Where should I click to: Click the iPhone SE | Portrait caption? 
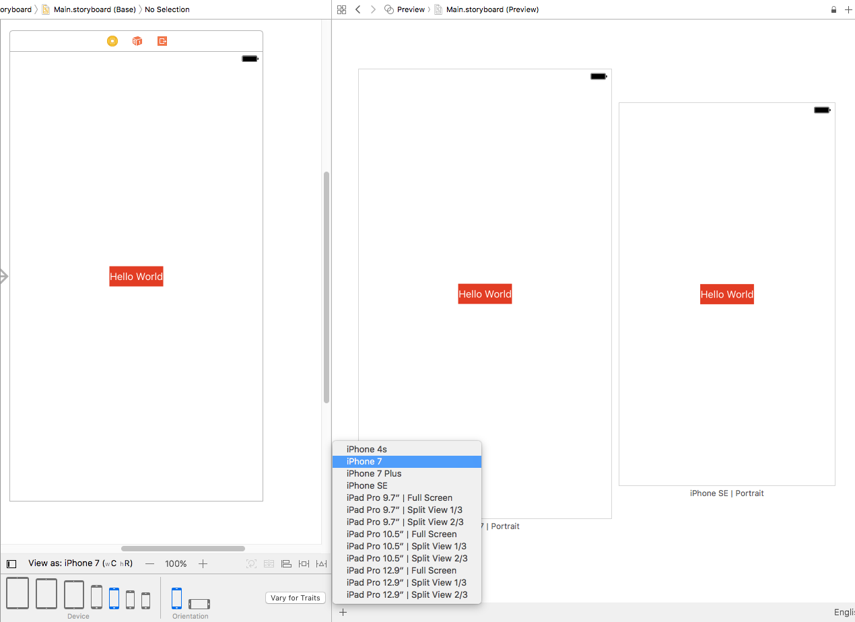[x=726, y=493]
